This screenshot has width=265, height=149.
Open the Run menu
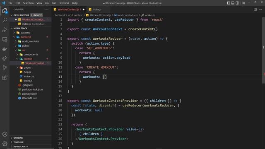click(54, 3)
